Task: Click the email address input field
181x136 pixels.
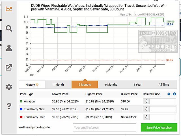Action: point(104,128)
